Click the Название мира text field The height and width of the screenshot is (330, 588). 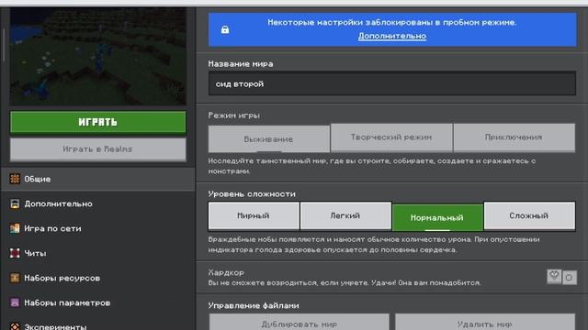[392, 83]
